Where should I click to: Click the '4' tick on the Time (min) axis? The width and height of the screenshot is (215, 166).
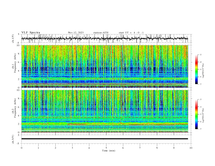[89, 148]
